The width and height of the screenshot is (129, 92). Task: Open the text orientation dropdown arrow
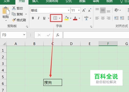tap(120, 10)
